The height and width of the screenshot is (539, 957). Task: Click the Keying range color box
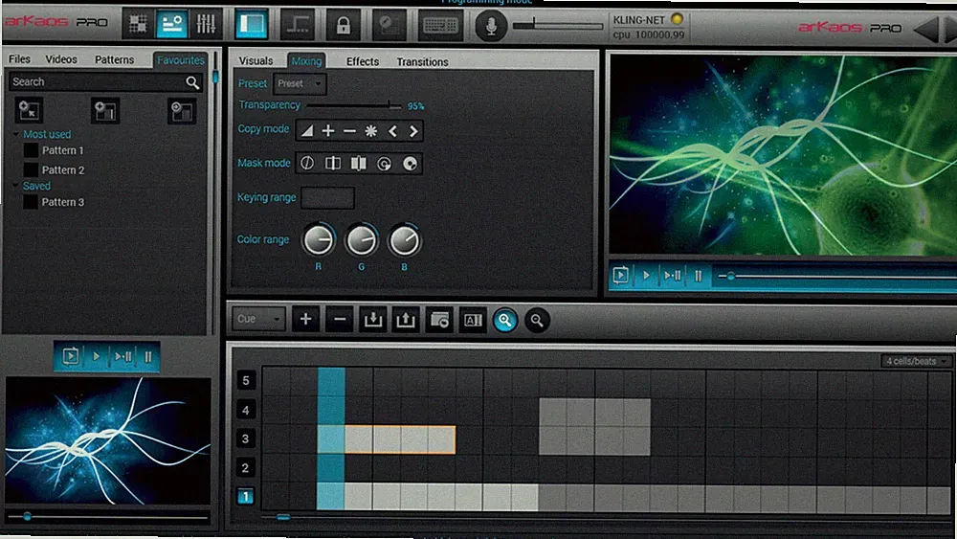(327, 198)
